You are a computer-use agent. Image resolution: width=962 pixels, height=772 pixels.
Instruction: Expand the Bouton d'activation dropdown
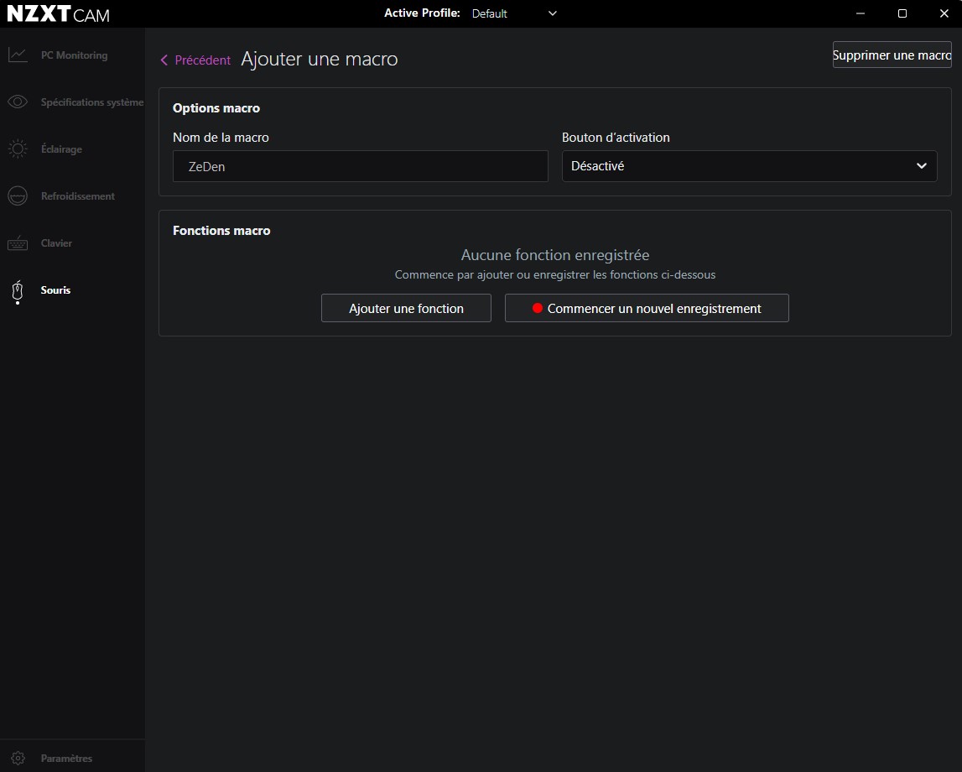[x=749, y=166]
